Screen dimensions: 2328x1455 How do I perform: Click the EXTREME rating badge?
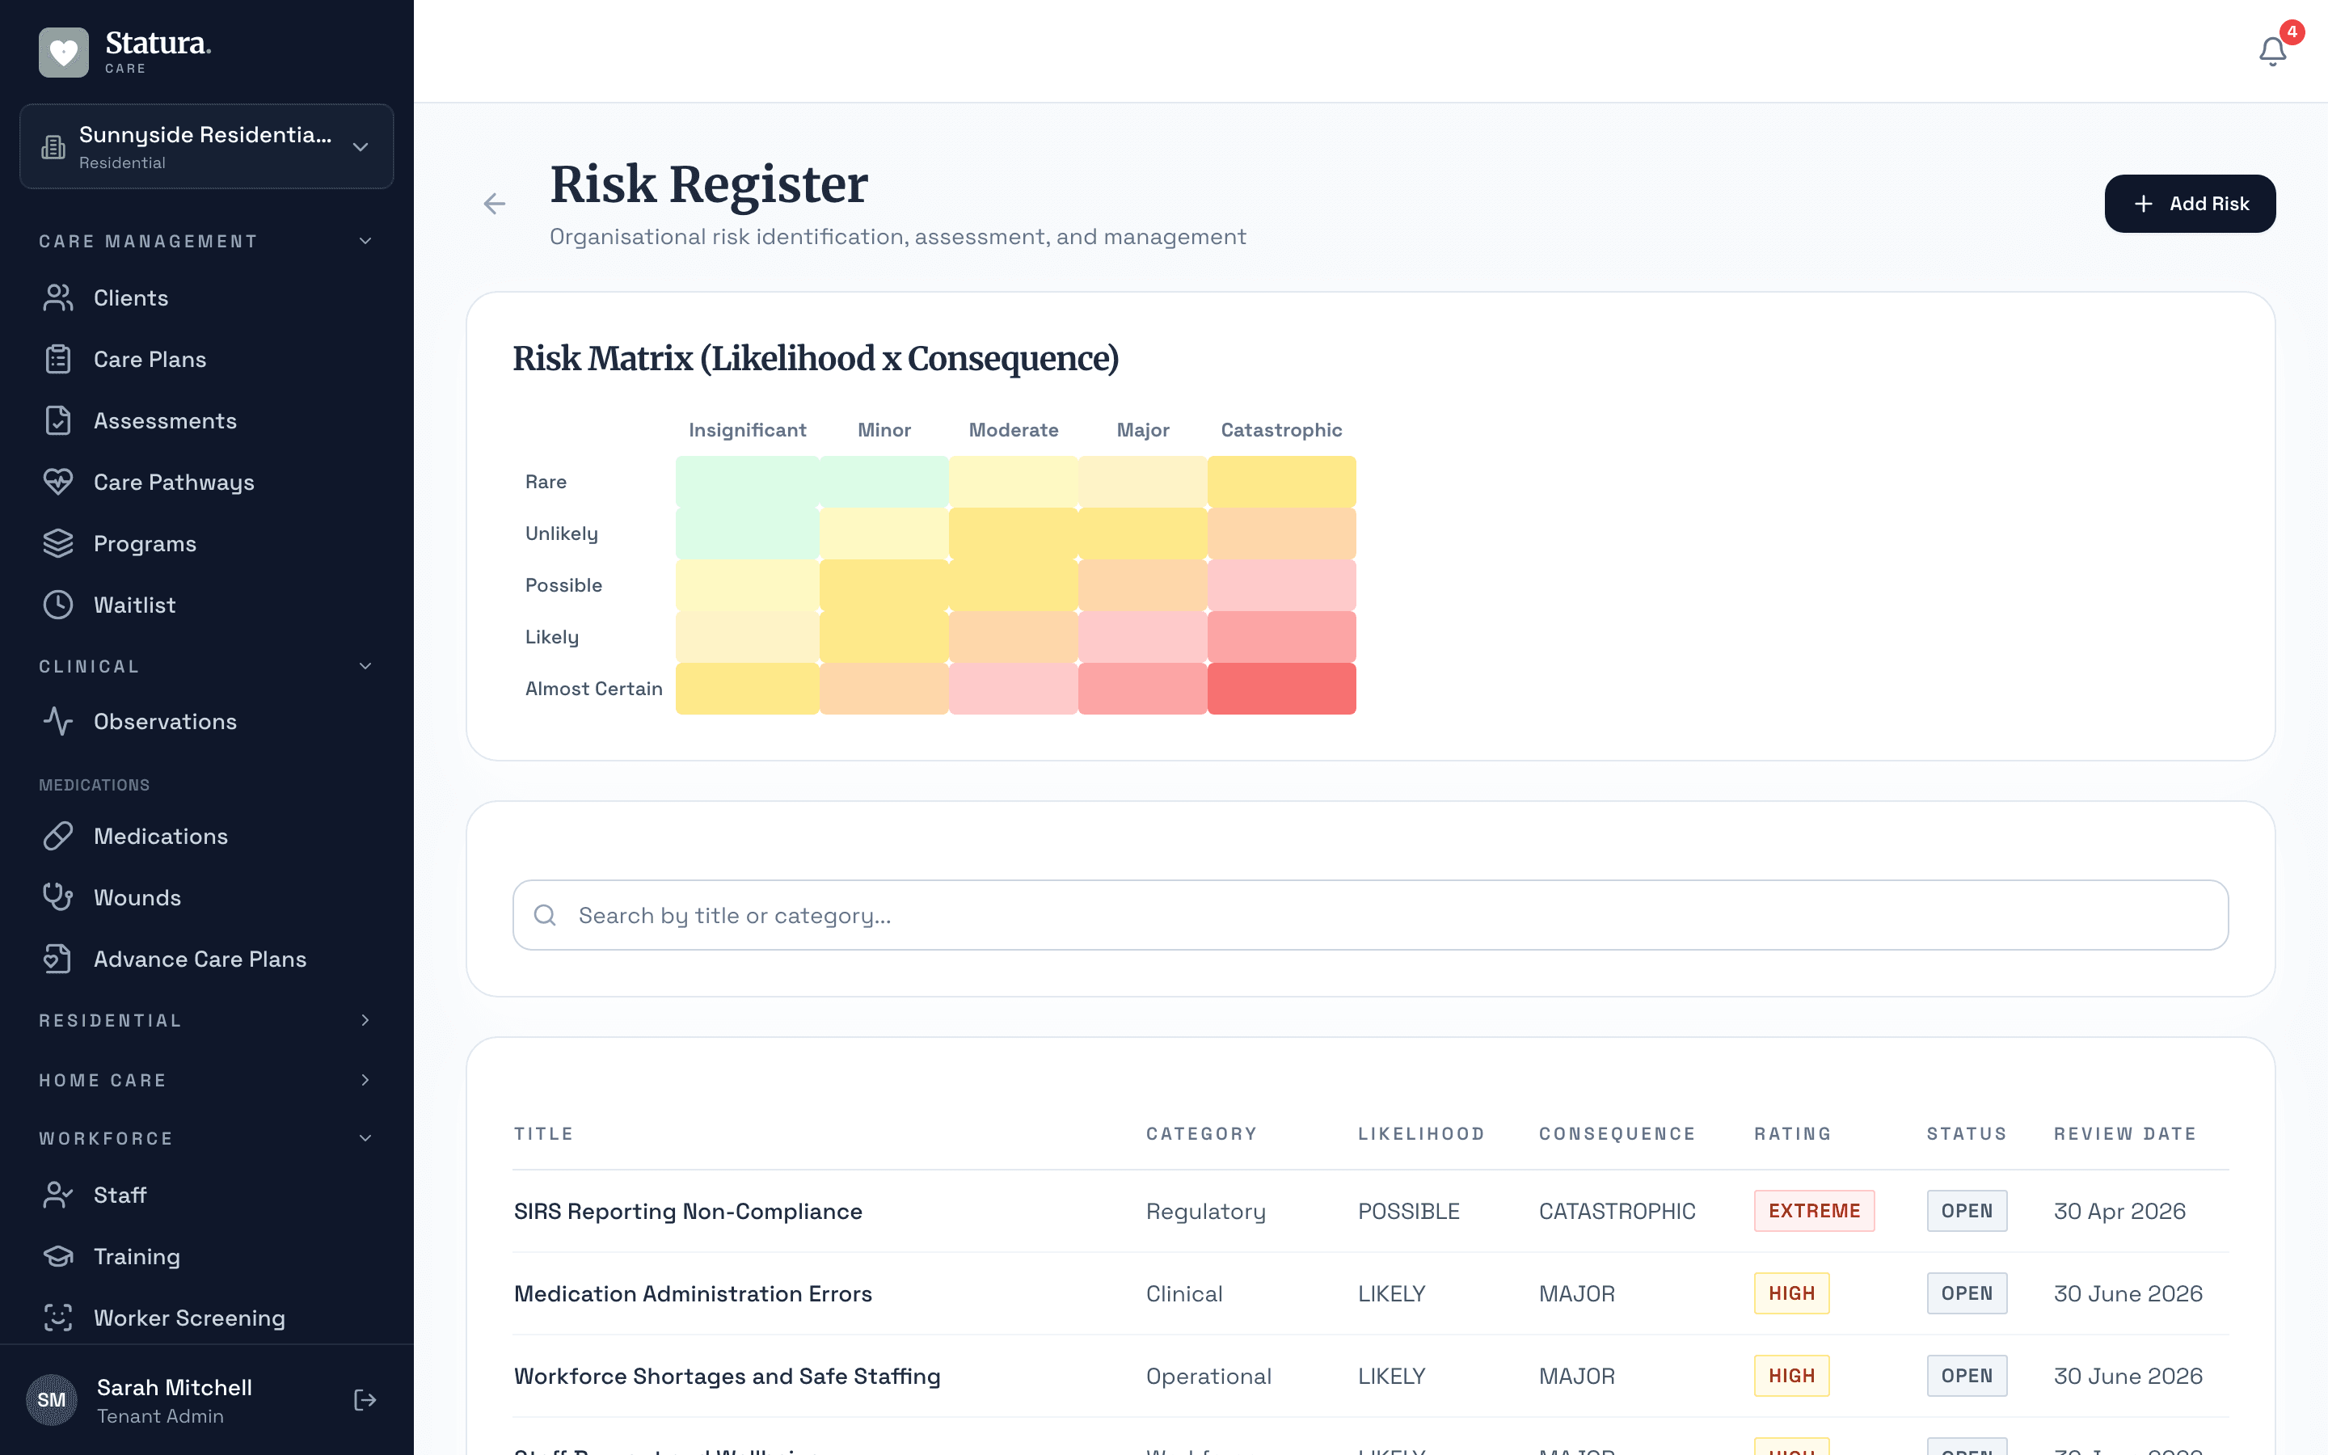(x=1813, y=1212)
